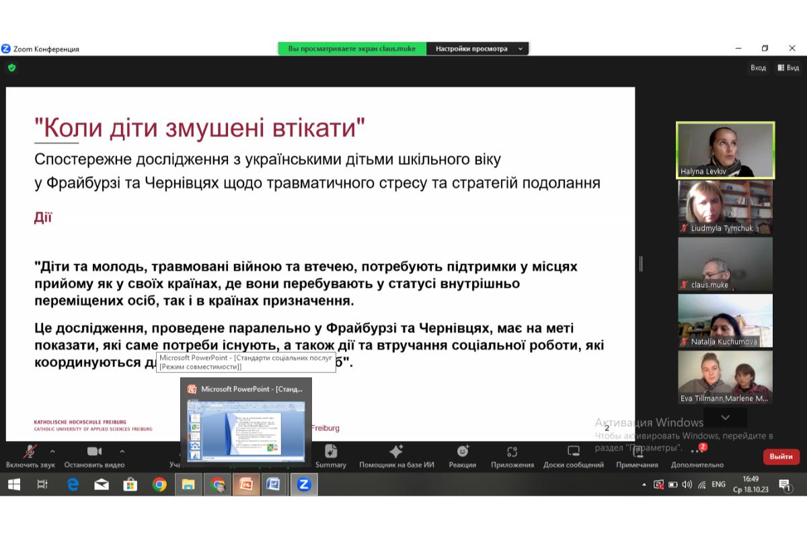Expand Настройки просмотра view options

pos(477,48)
